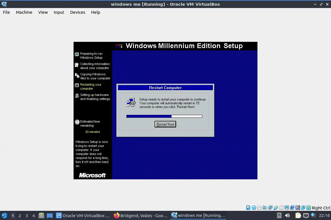Click the hard disk activity status icon

pos(248,208)
